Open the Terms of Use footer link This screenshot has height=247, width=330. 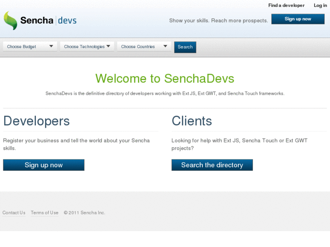point(44,213)
